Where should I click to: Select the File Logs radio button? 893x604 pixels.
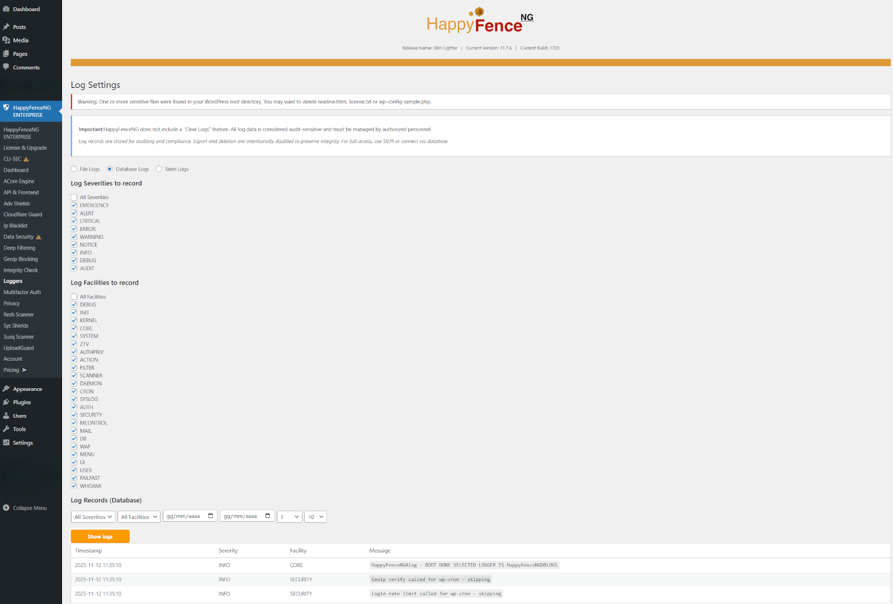click(x=74, y=169)
